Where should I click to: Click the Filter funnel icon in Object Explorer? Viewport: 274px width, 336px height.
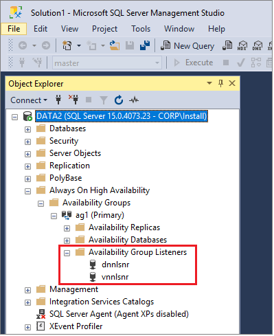coord(104,100)
